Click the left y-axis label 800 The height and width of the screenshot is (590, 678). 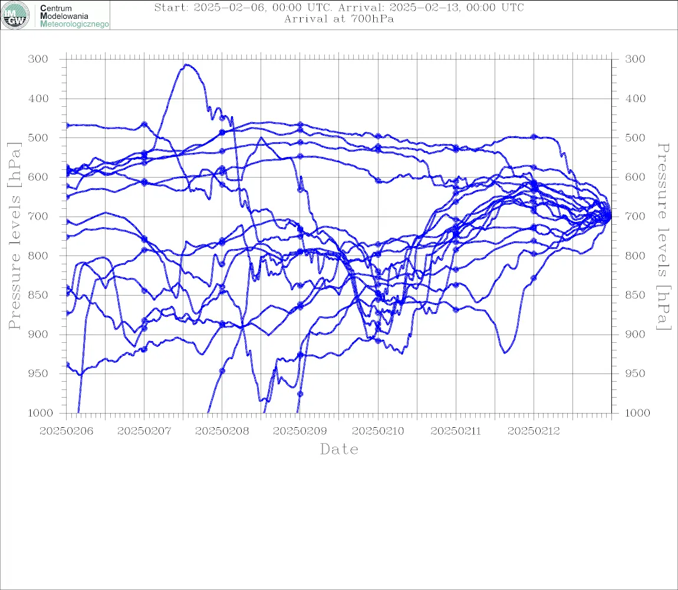[38, 256]
